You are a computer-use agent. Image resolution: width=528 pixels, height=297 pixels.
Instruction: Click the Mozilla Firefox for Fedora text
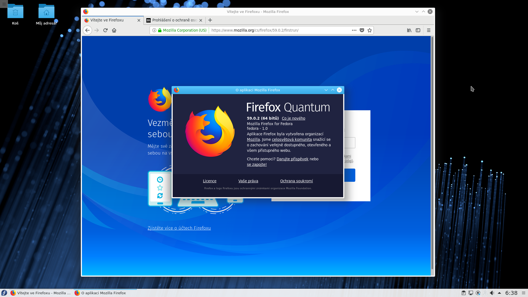pos(270,124)
